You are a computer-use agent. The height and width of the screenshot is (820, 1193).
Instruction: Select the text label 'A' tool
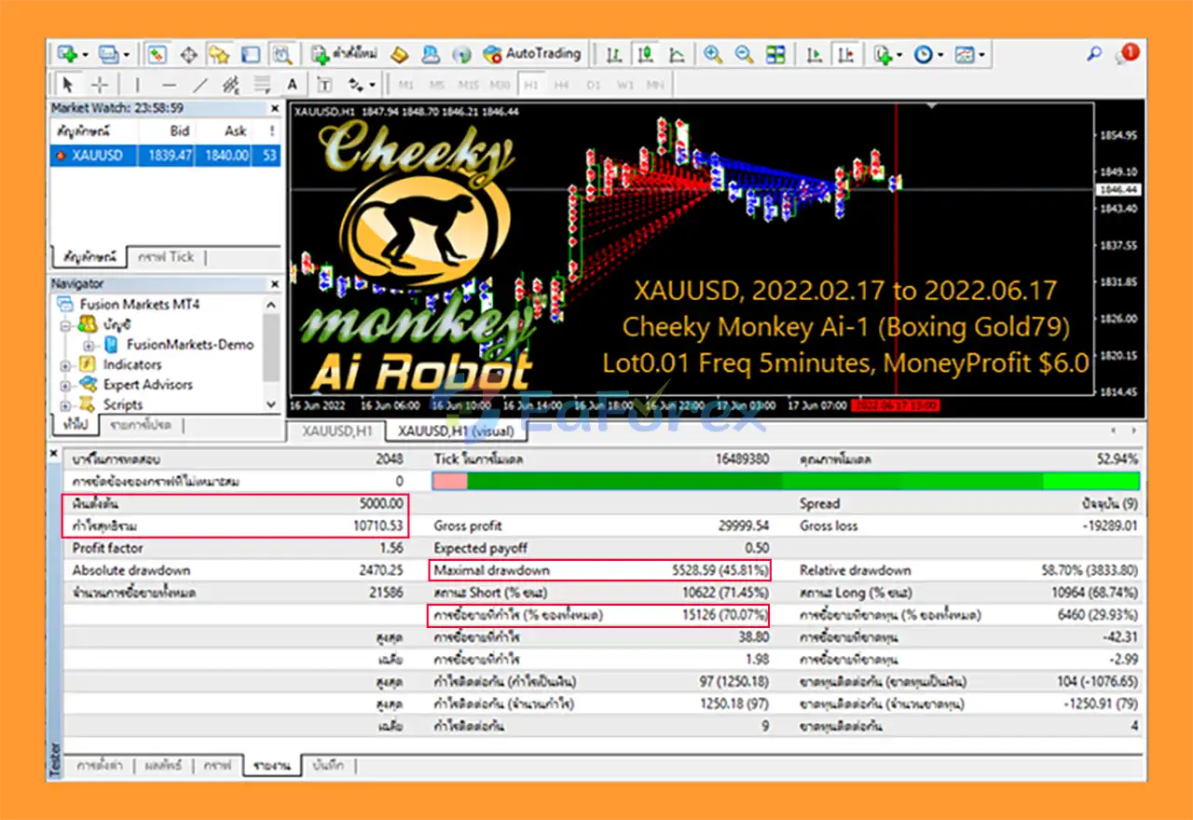(292, 85)
